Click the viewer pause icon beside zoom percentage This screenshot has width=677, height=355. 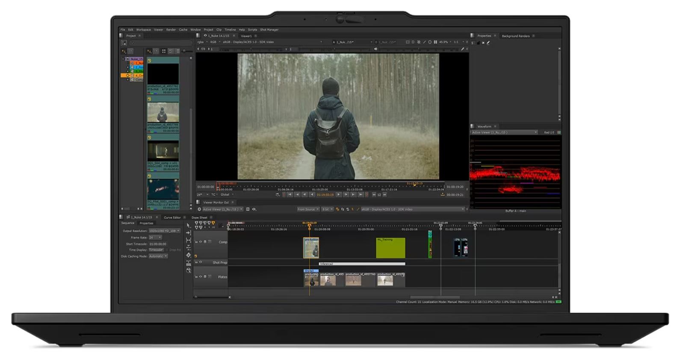[435, 42]
